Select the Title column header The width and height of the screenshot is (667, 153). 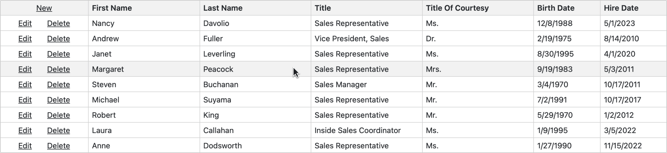[323, 8]
